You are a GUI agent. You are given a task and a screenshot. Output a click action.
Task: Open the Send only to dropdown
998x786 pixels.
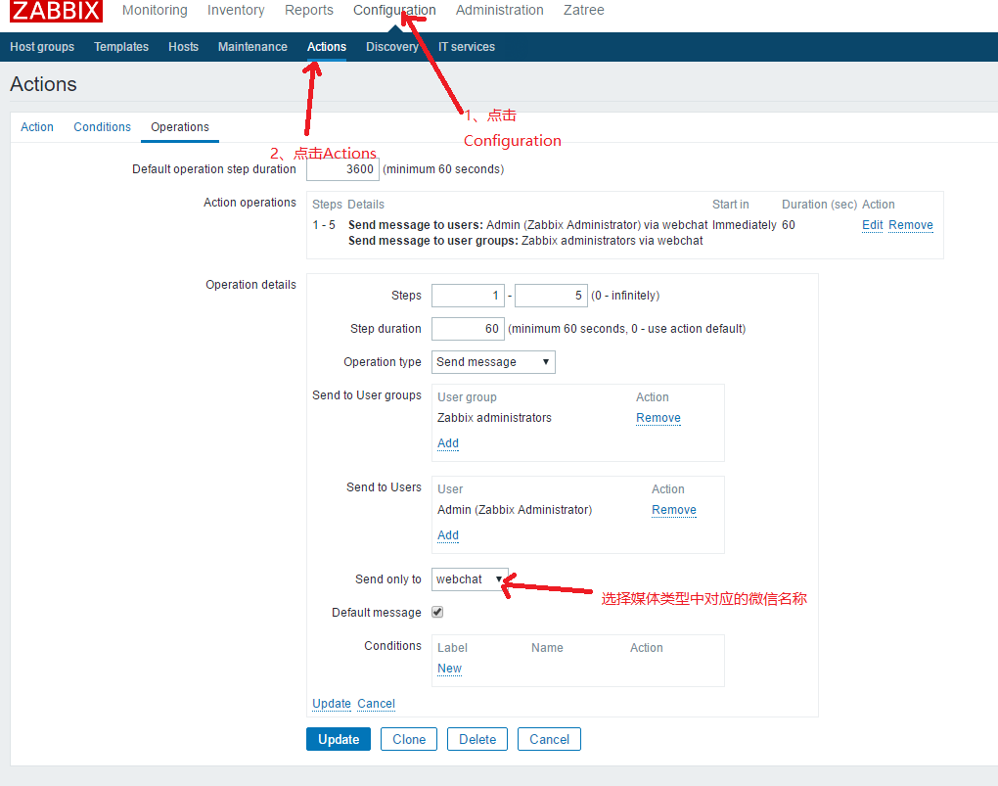470,579
